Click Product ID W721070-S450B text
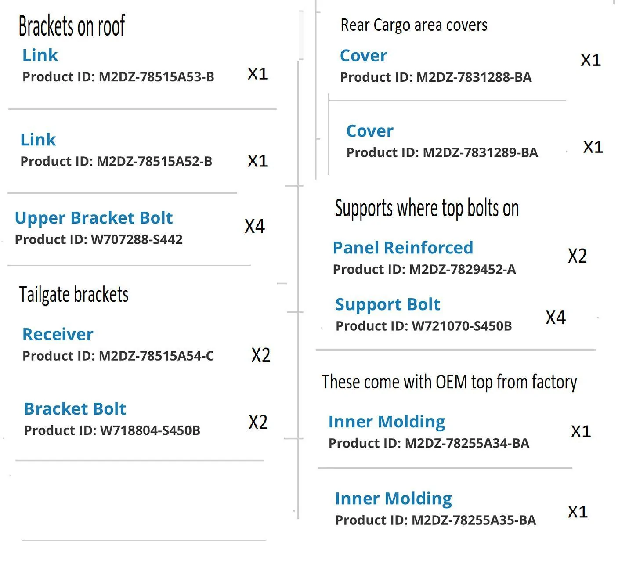629x571 pixels. click(423, 326)
